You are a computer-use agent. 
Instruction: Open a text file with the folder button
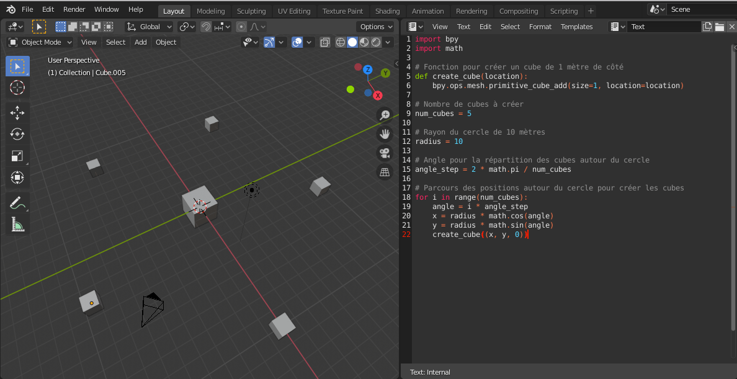(x=718, y=26)
